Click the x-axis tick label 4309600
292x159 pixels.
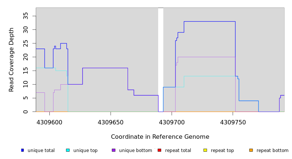pos(49,123)
